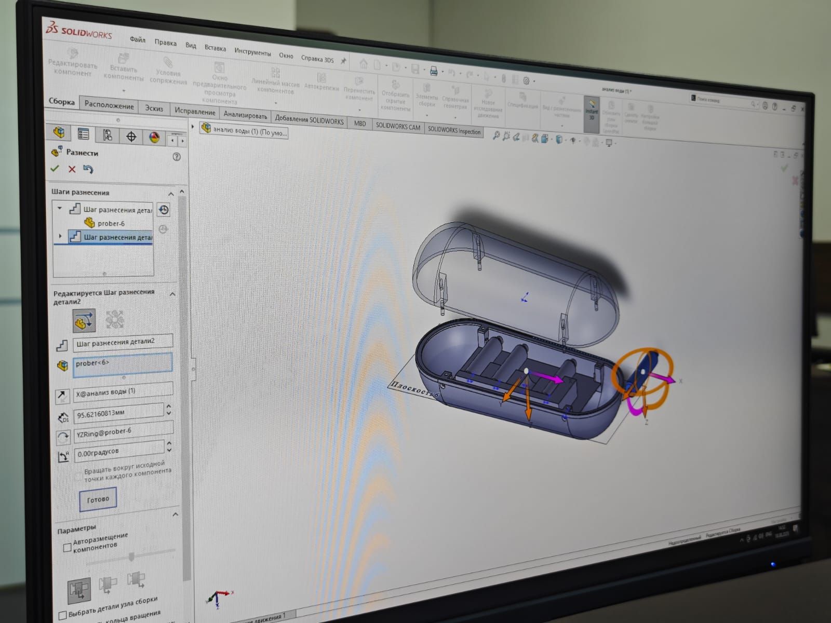Click the SOLIDWORKS logo
Viewport: 831px width, 623px height.
[79, 30]
